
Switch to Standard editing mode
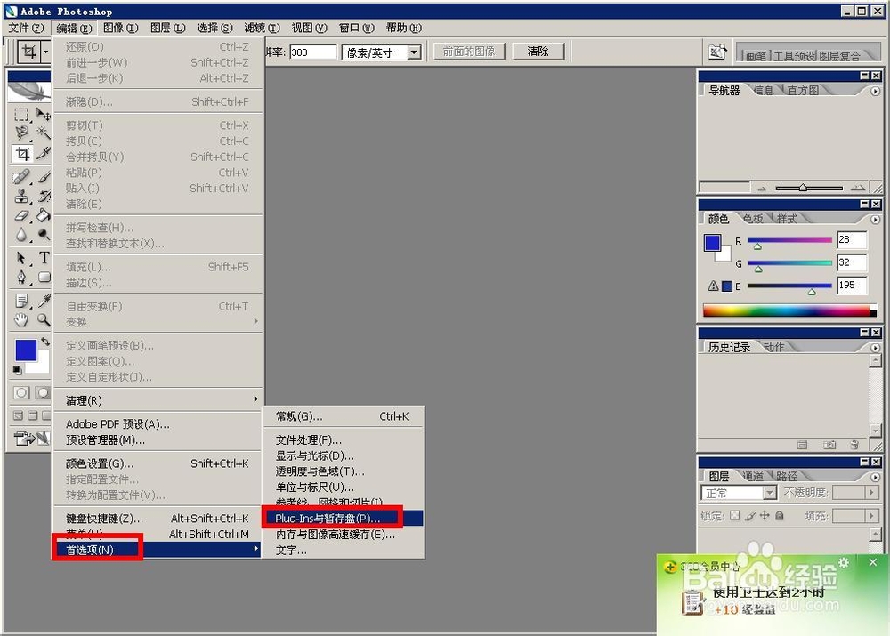[x=21, y=392]
